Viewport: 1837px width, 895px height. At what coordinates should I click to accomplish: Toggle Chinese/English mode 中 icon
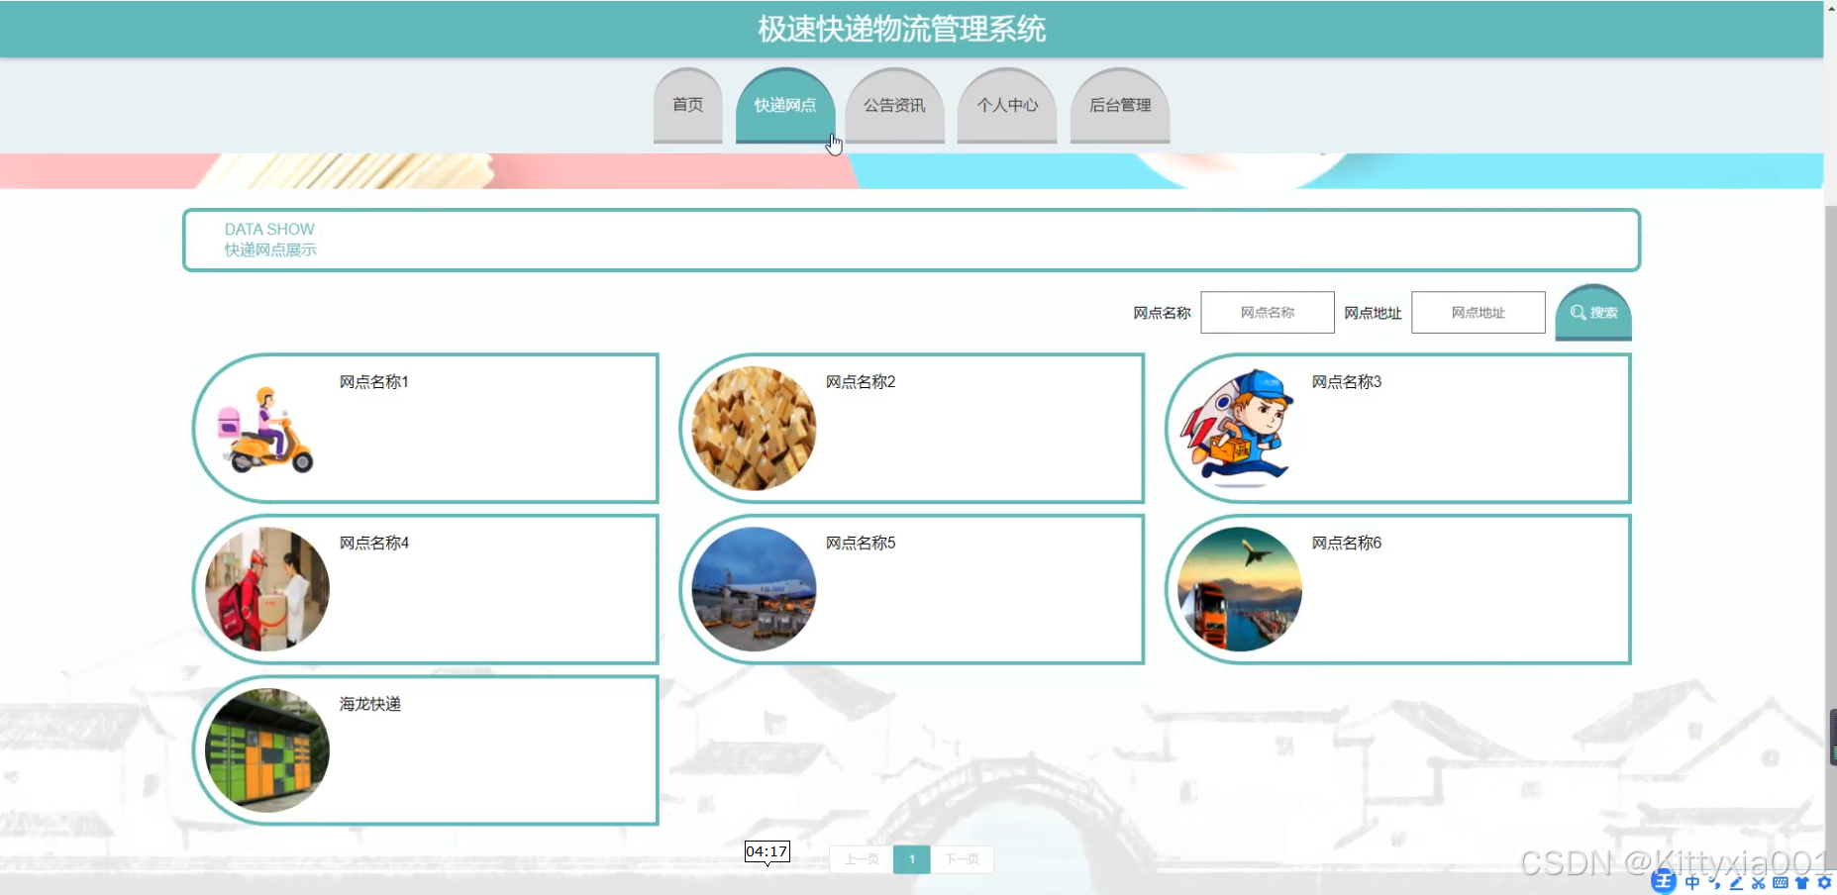[x=1692, y=883]
